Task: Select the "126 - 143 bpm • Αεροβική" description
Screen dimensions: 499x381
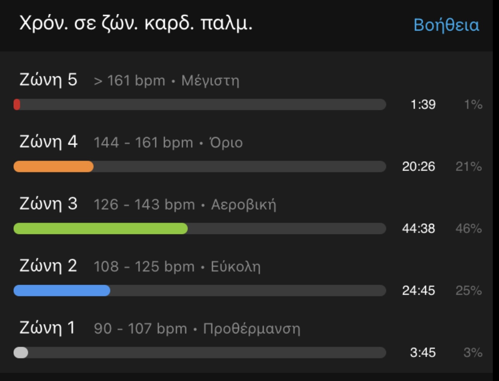Action: click(185, 205)
